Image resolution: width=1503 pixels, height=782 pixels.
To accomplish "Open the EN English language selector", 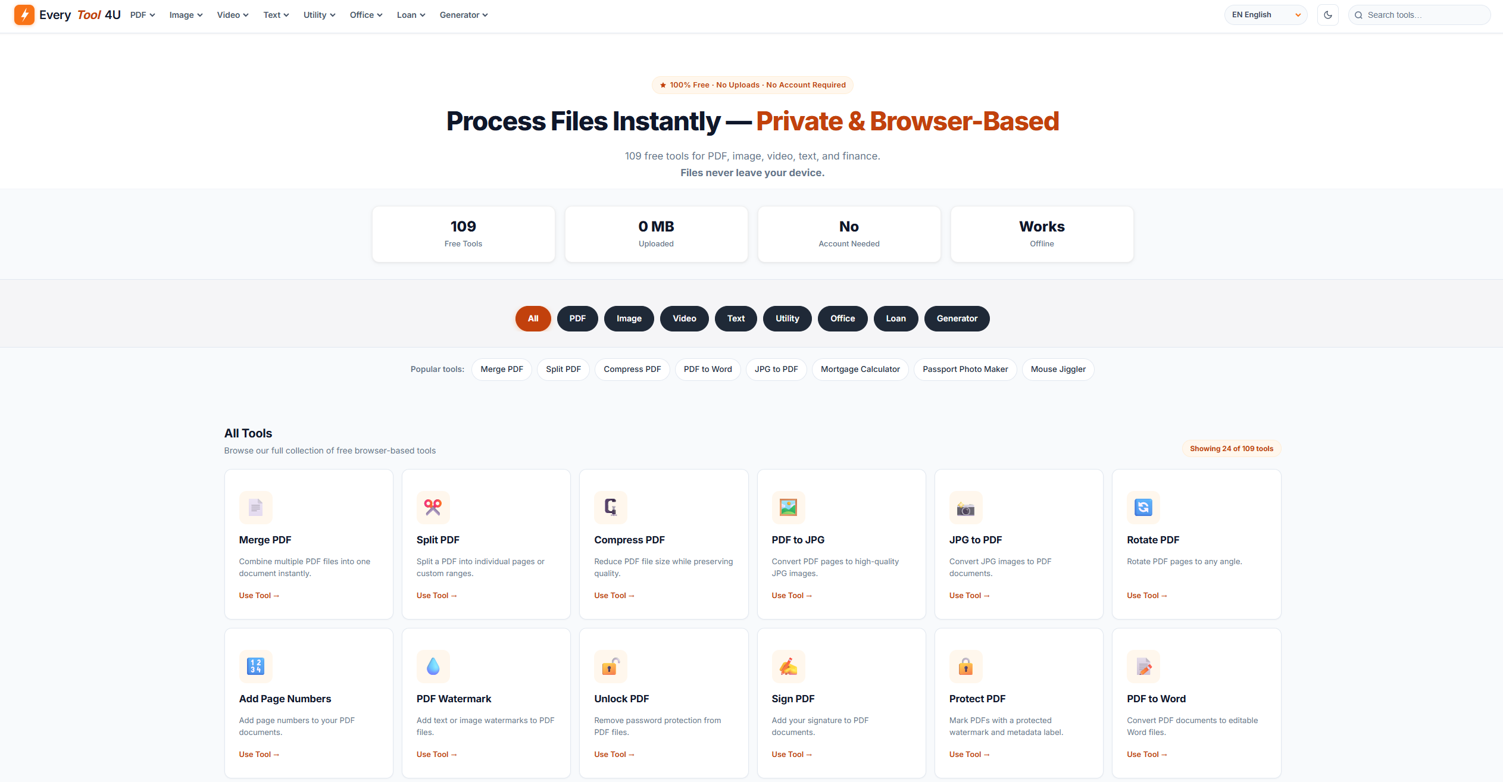I will [1266, 15].
